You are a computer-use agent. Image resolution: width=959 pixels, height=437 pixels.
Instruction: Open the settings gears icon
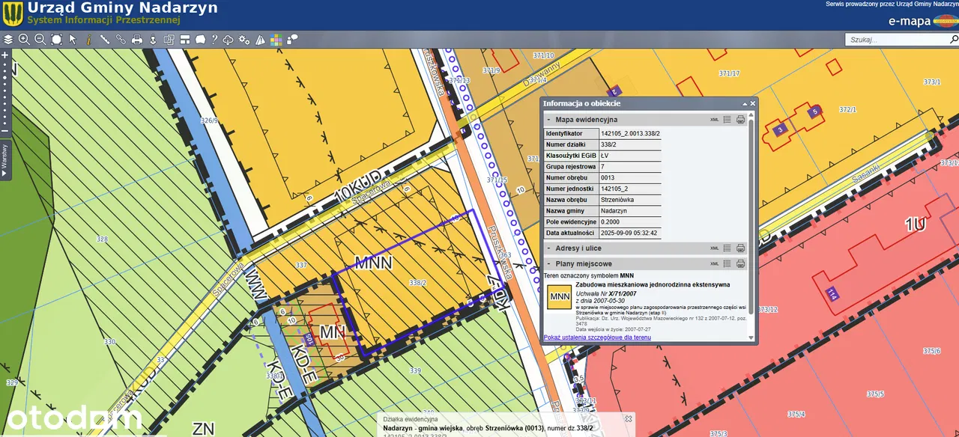[244, 40]
